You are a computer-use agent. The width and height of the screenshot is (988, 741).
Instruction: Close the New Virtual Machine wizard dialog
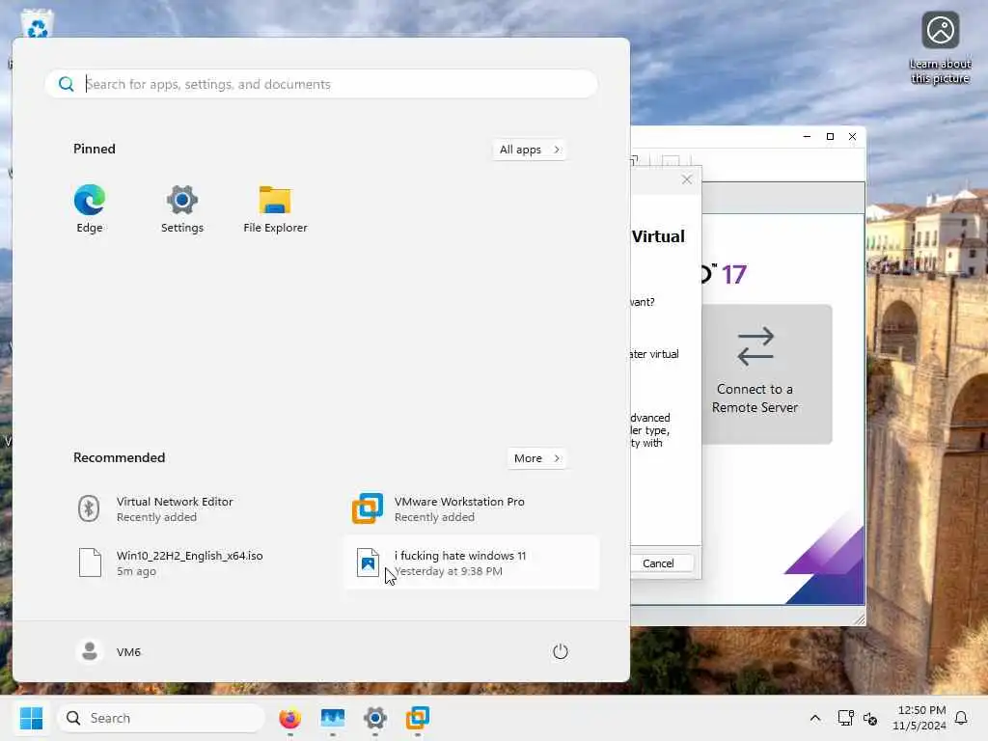click(687, 179)
